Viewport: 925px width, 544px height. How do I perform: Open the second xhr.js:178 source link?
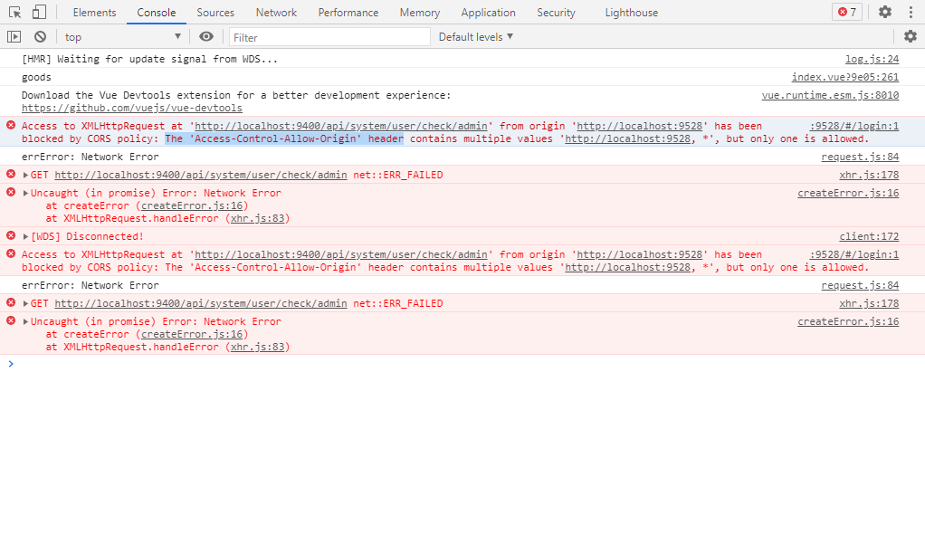pos(869,304)
